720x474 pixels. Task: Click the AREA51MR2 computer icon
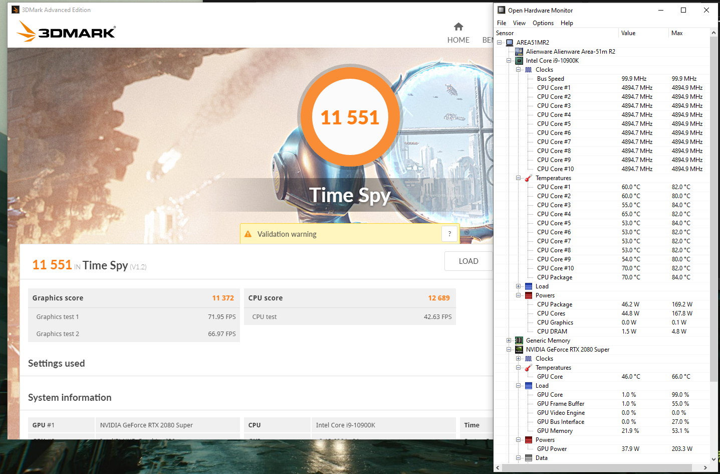point(510,43)
